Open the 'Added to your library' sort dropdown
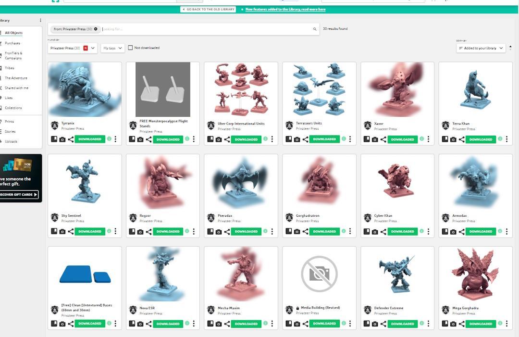 click(481, 48)
